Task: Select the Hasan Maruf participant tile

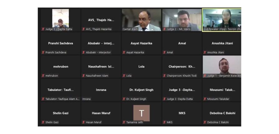Action: pyautogui.click(x=101, y=113)
